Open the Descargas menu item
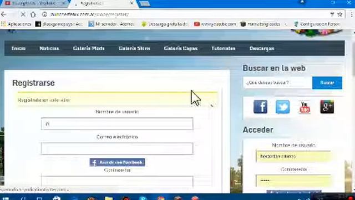This screenshot has height=200, width=355. click(262, 48)
